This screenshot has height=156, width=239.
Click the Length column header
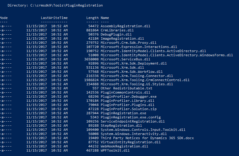(x=92, y=18)
